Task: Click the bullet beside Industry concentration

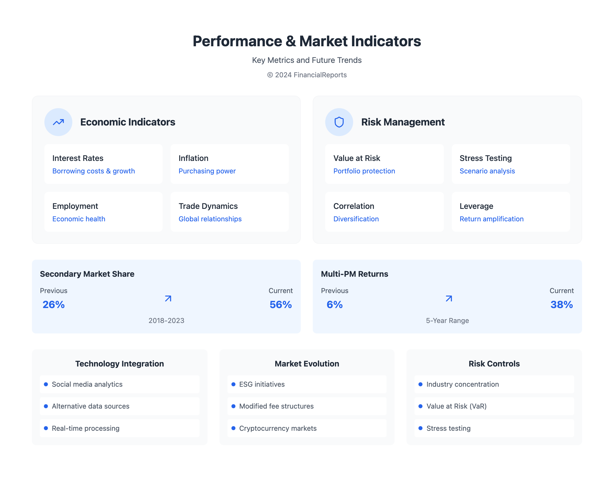Action: point(420,384)
